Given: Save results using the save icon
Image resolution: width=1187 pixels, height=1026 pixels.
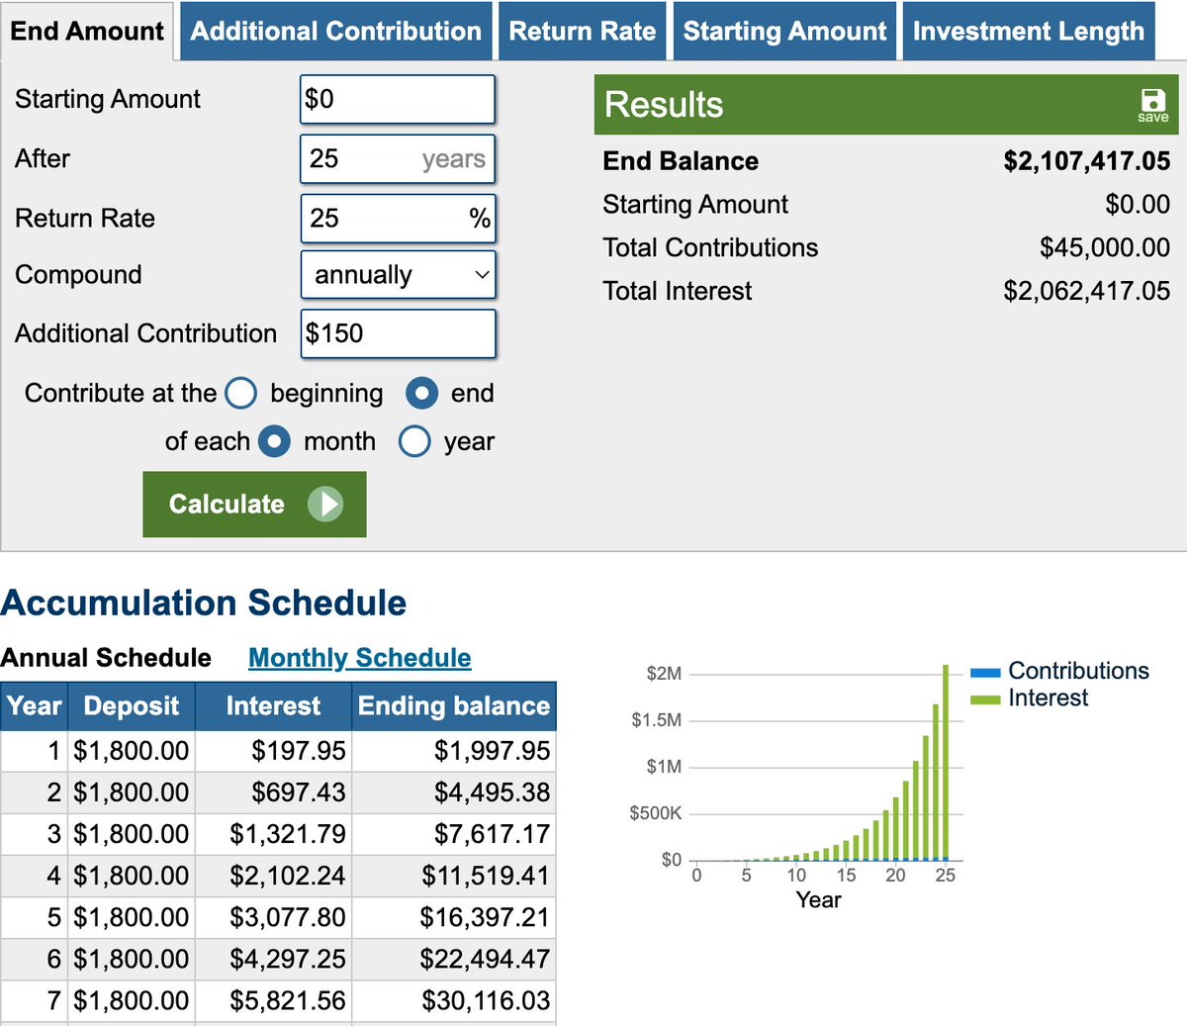Looking at the screenshot, I should click(1152, 104).
